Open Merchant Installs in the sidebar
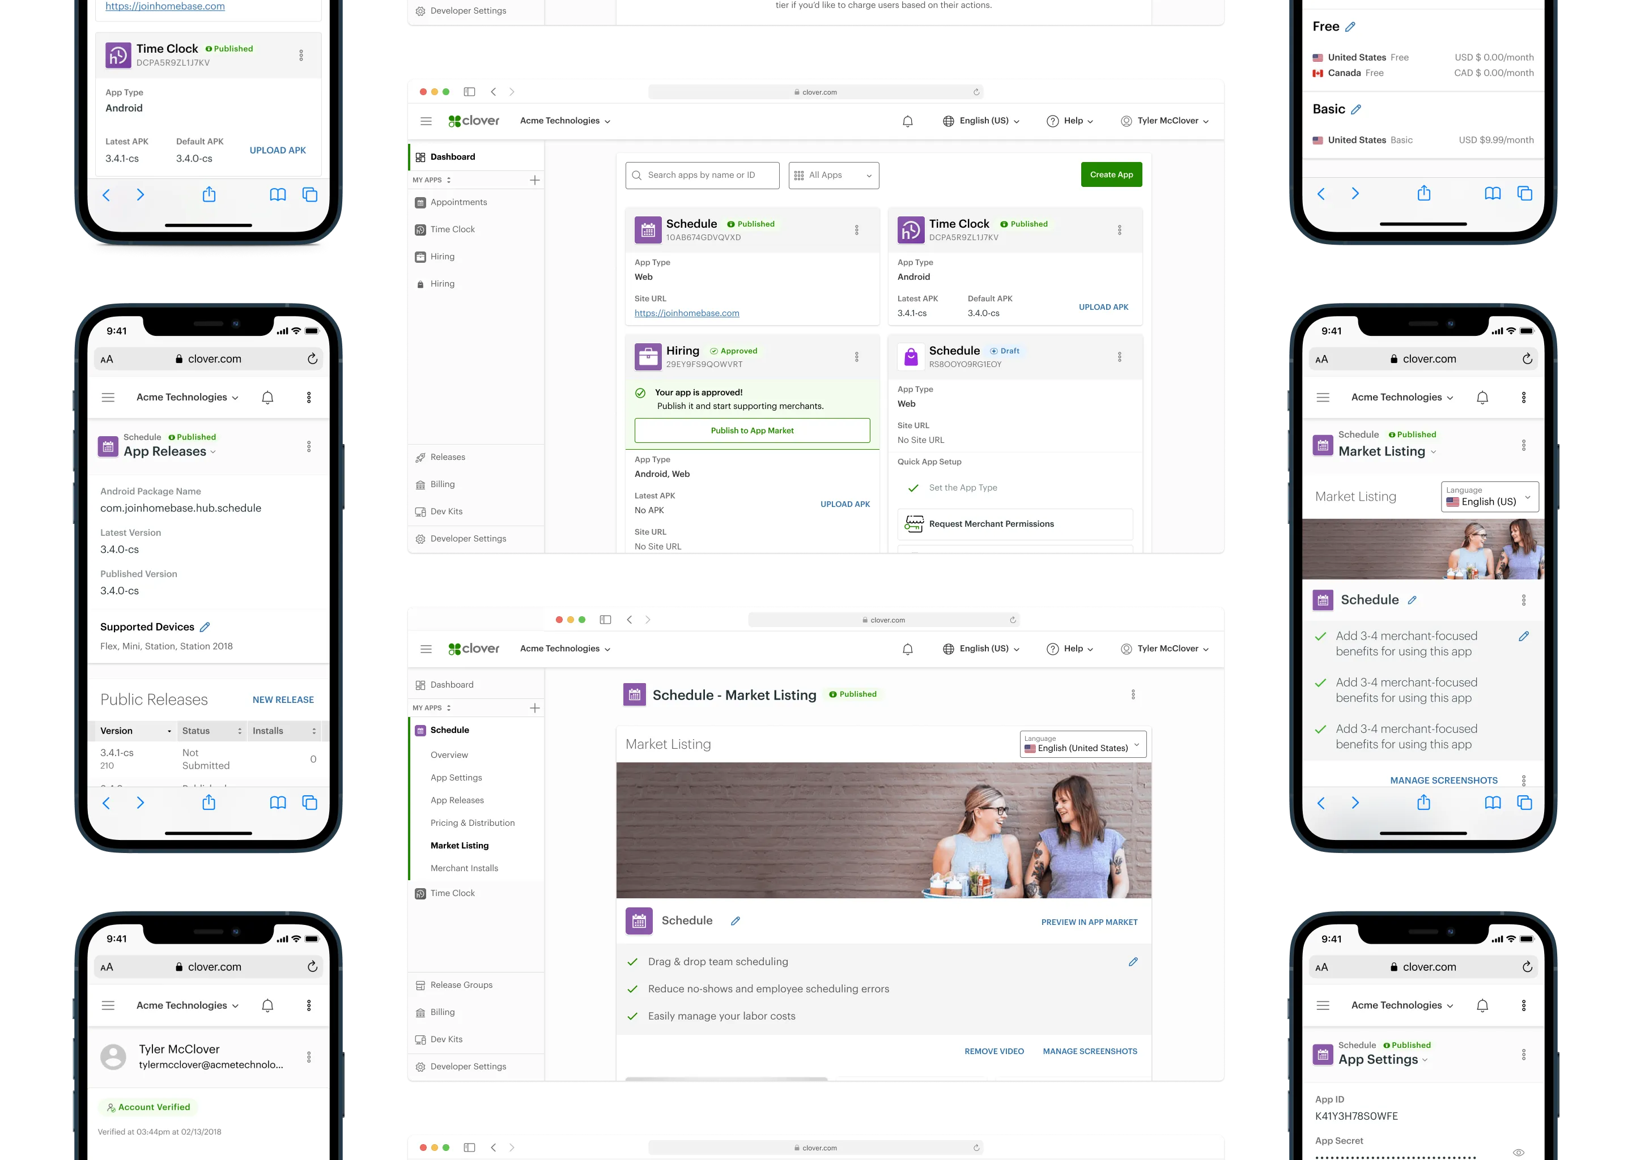The image size is (1632, 1160). (465, 868)
